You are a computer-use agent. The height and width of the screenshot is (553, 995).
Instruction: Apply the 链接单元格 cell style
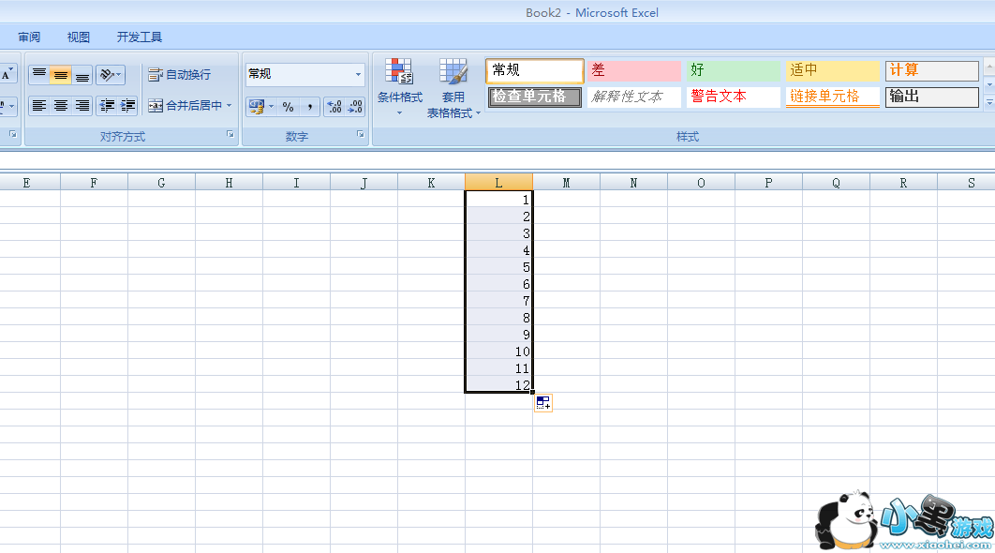(x=832, y=97)
